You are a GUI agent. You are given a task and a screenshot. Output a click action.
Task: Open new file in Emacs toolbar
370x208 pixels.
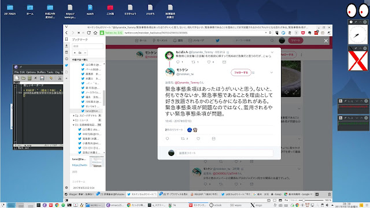click(17, 78)
